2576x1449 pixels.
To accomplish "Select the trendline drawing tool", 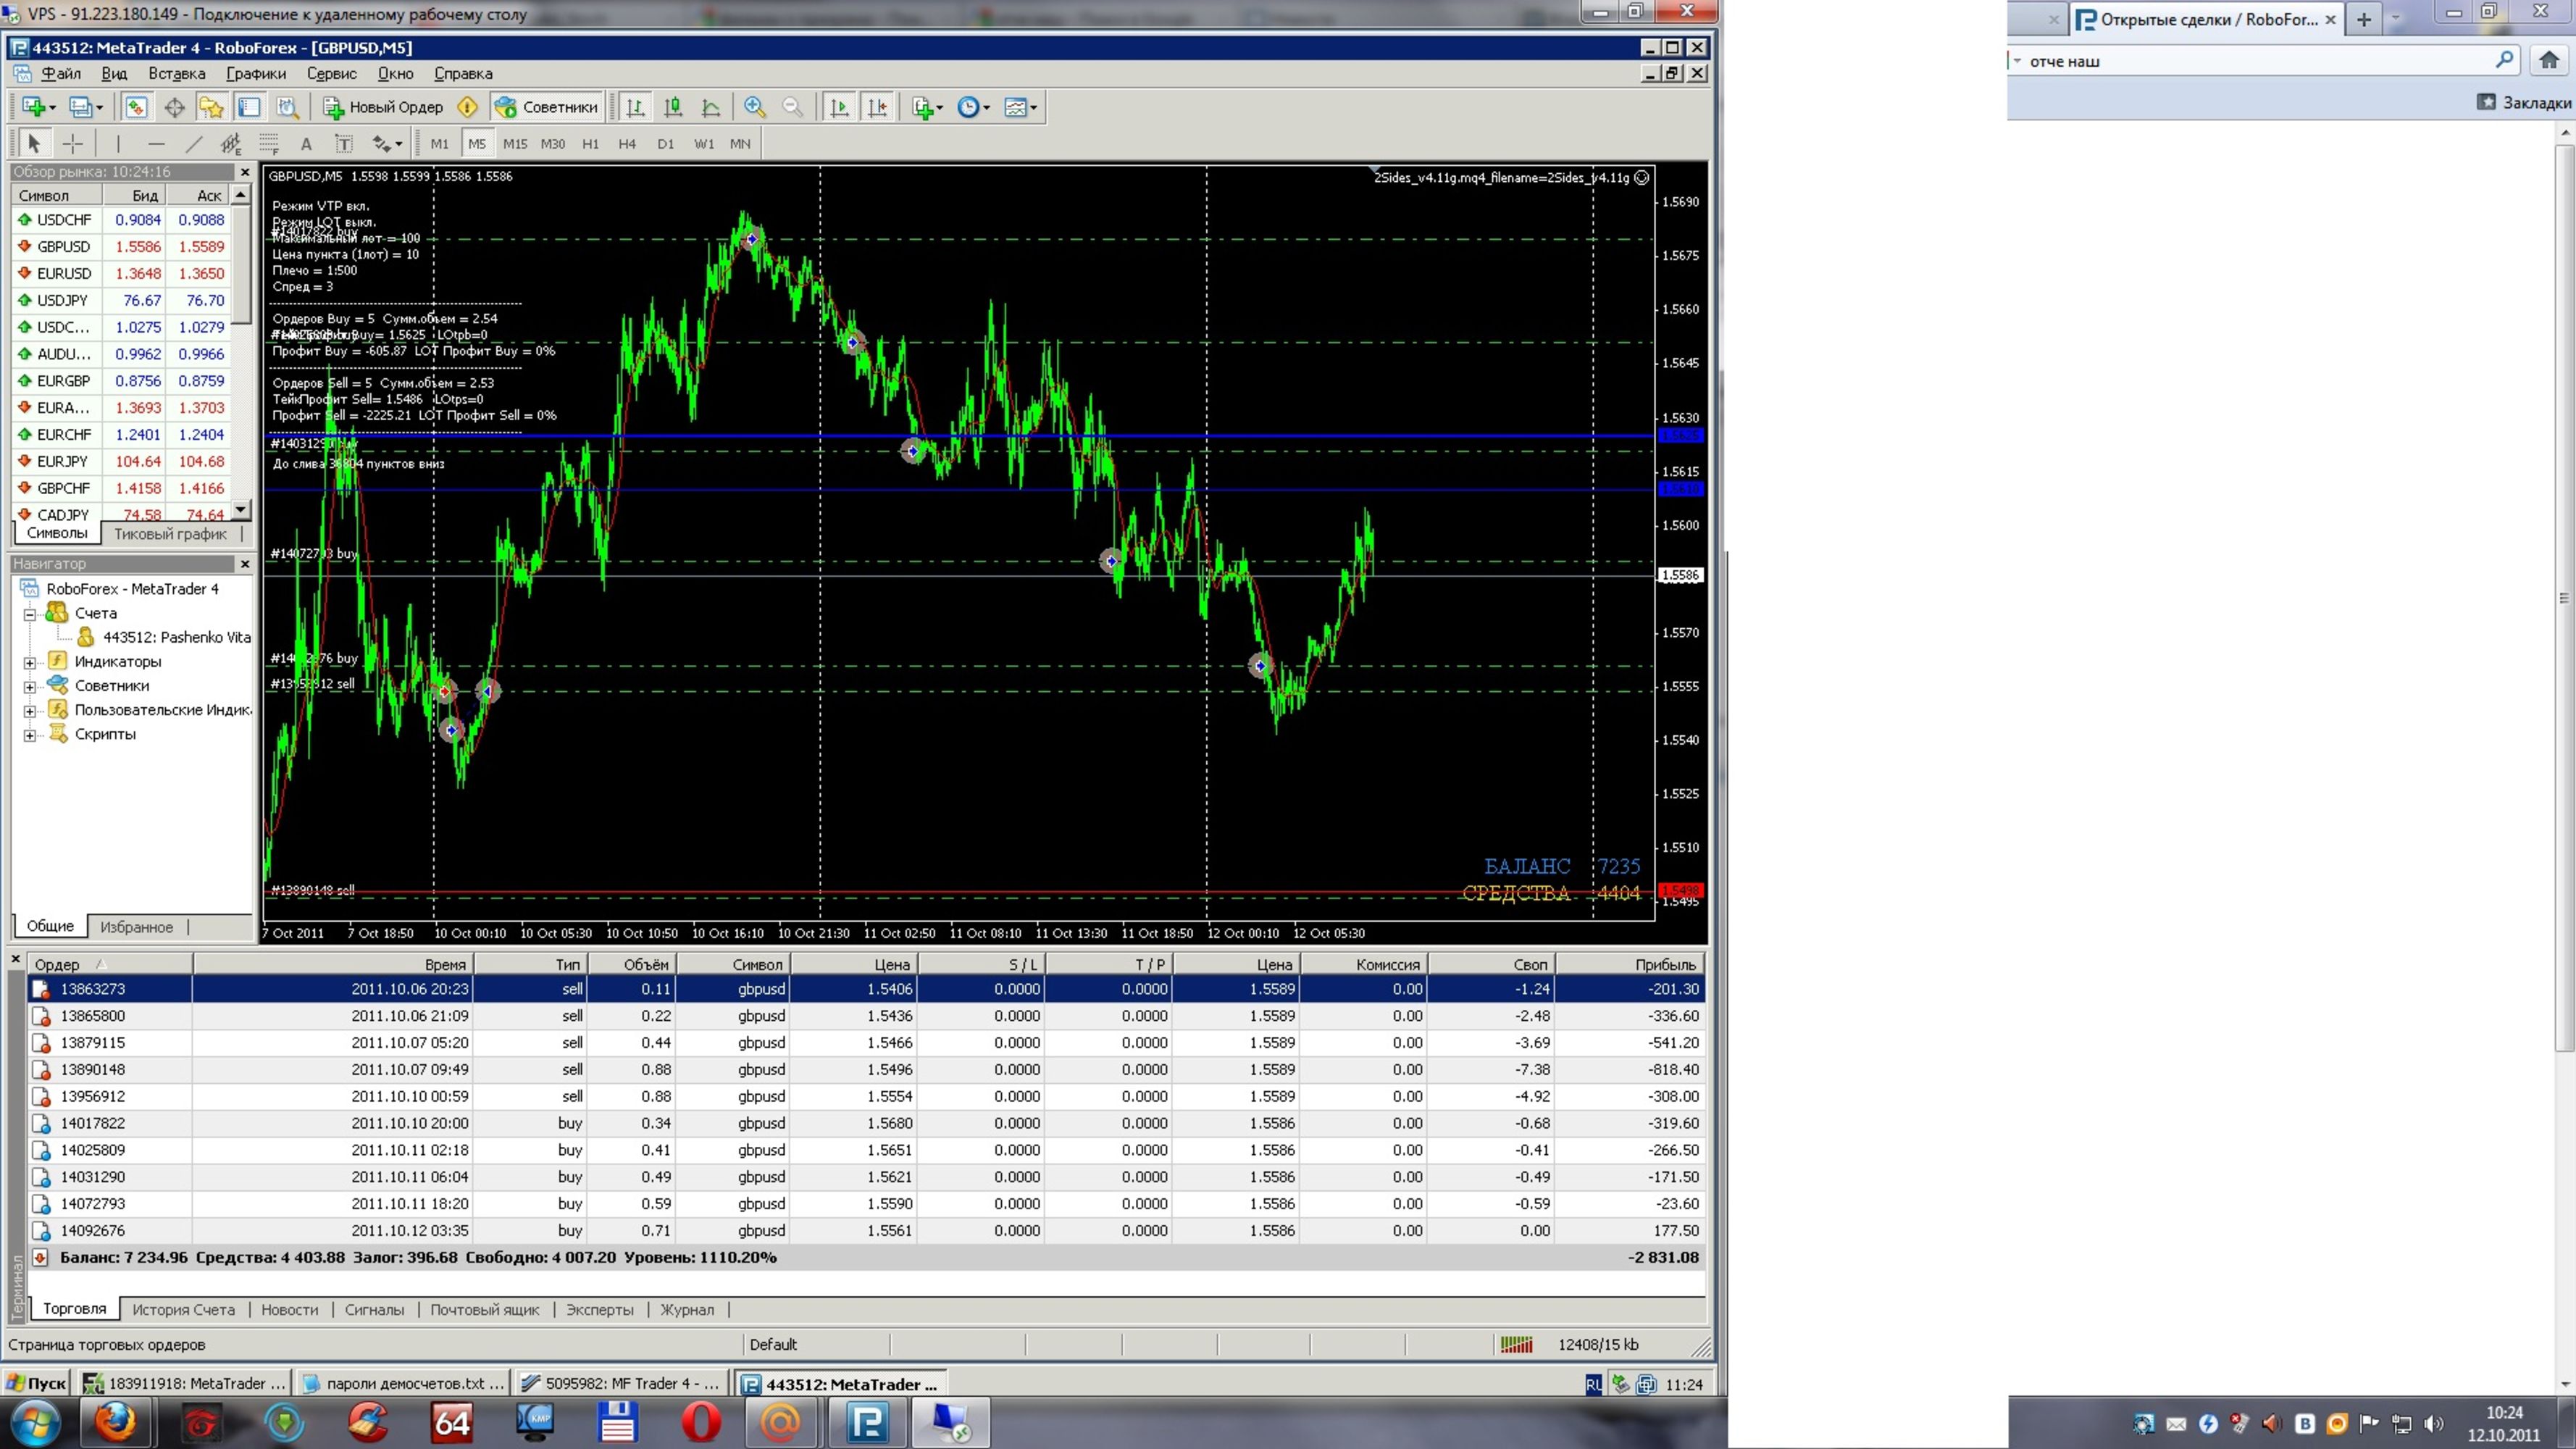I will (x=194, y=144).
